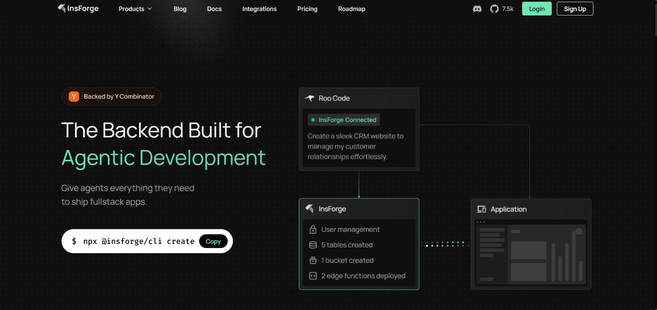The width and height of the screenshot is (657, 310).
Task: Click the "Create a sleek CRM website" prompt text
Action: pos(356,146)
